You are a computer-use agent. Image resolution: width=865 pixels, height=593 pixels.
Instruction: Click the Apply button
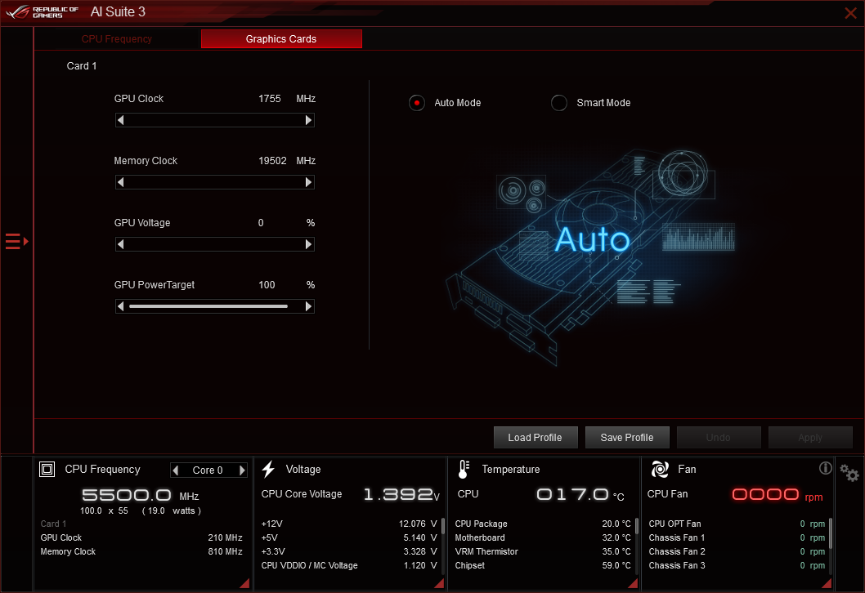pos(810,437)
